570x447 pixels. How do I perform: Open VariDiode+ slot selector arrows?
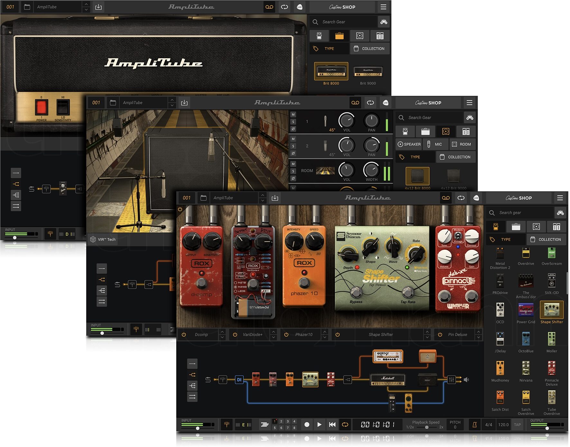[273, 335]
